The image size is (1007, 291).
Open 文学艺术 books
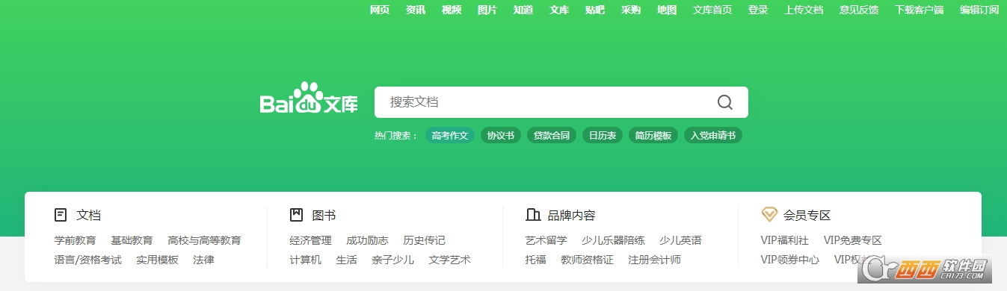point(450,260)
